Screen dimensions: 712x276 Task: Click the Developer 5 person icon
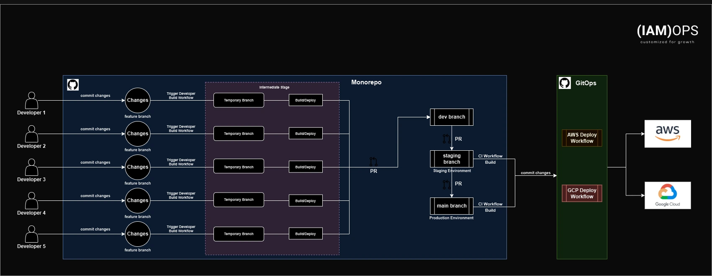click(x=31, y=234)
